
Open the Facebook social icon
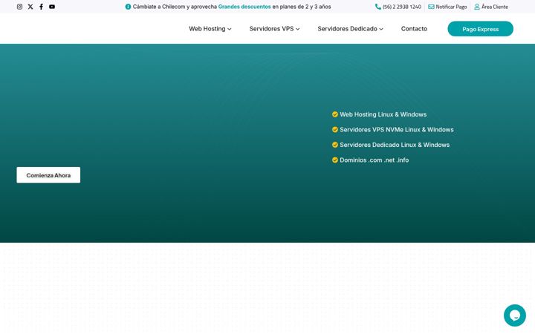[42, 7]
